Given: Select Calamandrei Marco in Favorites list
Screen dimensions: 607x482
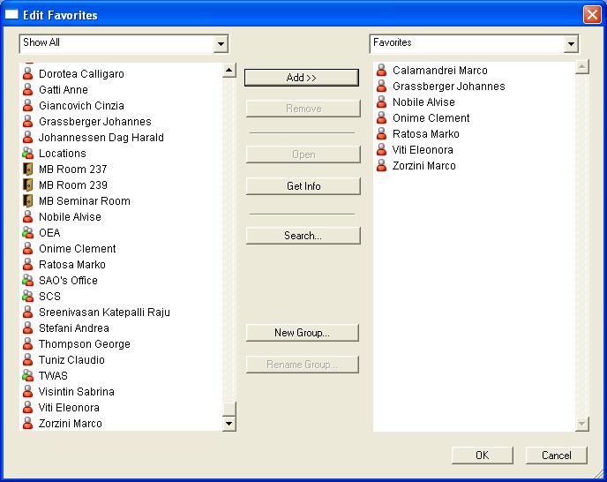Looking at the screenshot, I should pyautogui.click(x=440, y=70).
